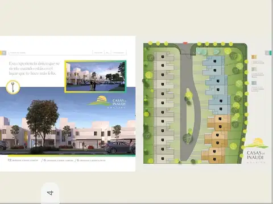Click the red entrance marker on the site plan
This screenshot has width=273, height=204.
[x=185, y=43]
